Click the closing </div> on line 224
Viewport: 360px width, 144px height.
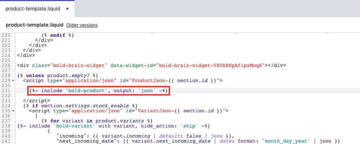pos(26,55)
